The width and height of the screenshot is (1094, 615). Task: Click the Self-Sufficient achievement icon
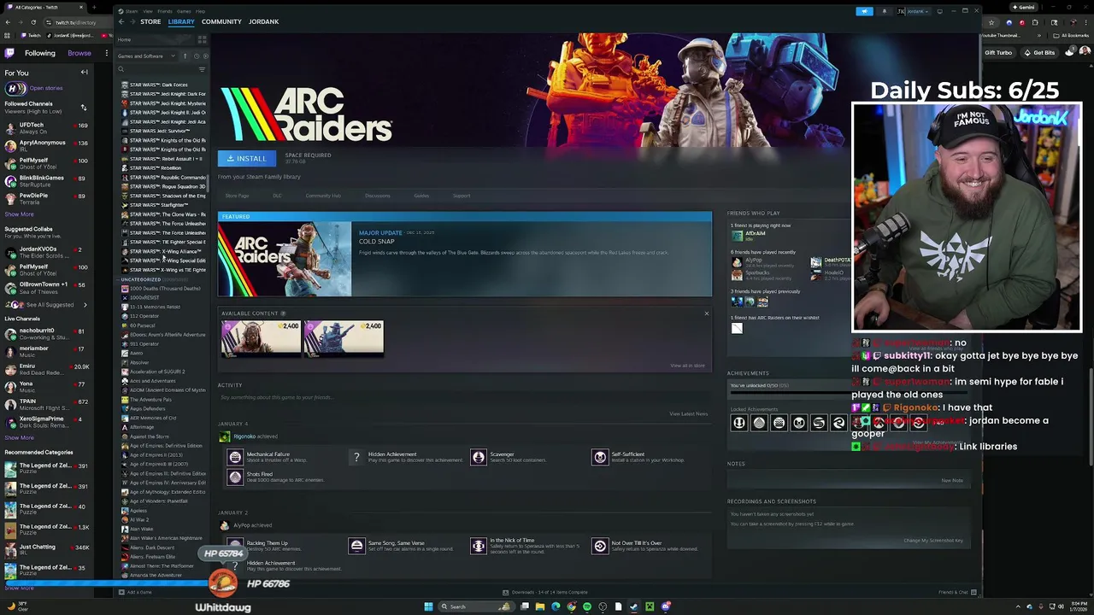pyautogui.click(x=600, y=457)
